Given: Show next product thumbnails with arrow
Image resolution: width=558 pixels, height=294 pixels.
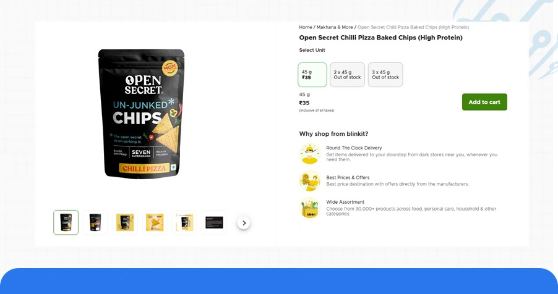Looking at the screenshot, I should [244, 223].
